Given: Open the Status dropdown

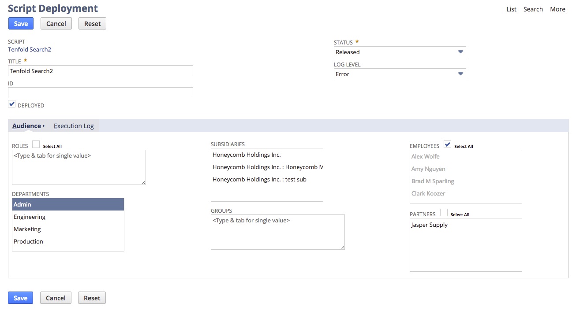Looking at the screenshot, I should click(399, 52).
